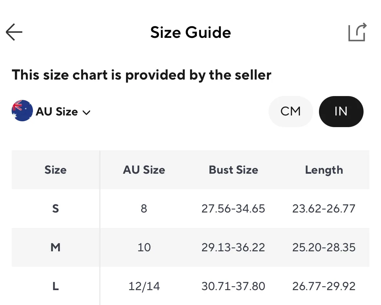Click the Length column header
Image resolution: width=381 pixels, height=305 pixels.
[x=324, y=170]
